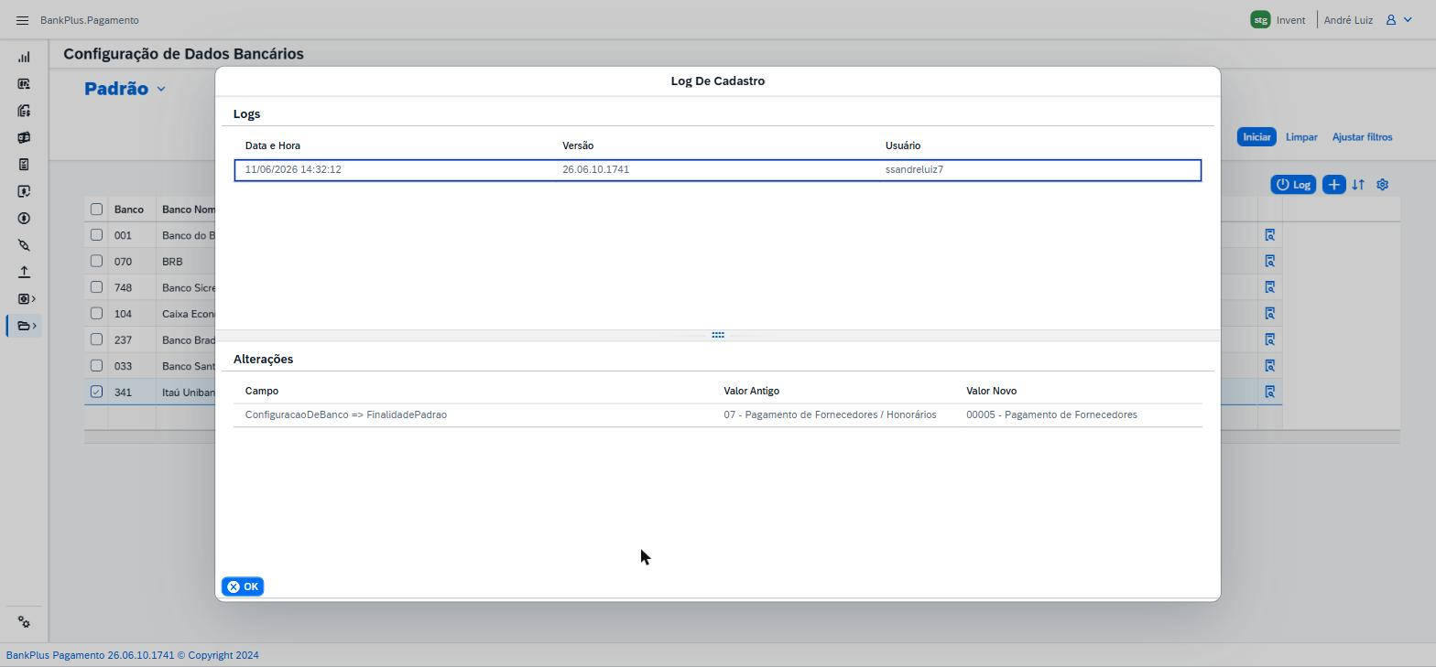Screen dimensions: 1436x667
Task: Click the Limpar link
Action: coord(1301,137)
